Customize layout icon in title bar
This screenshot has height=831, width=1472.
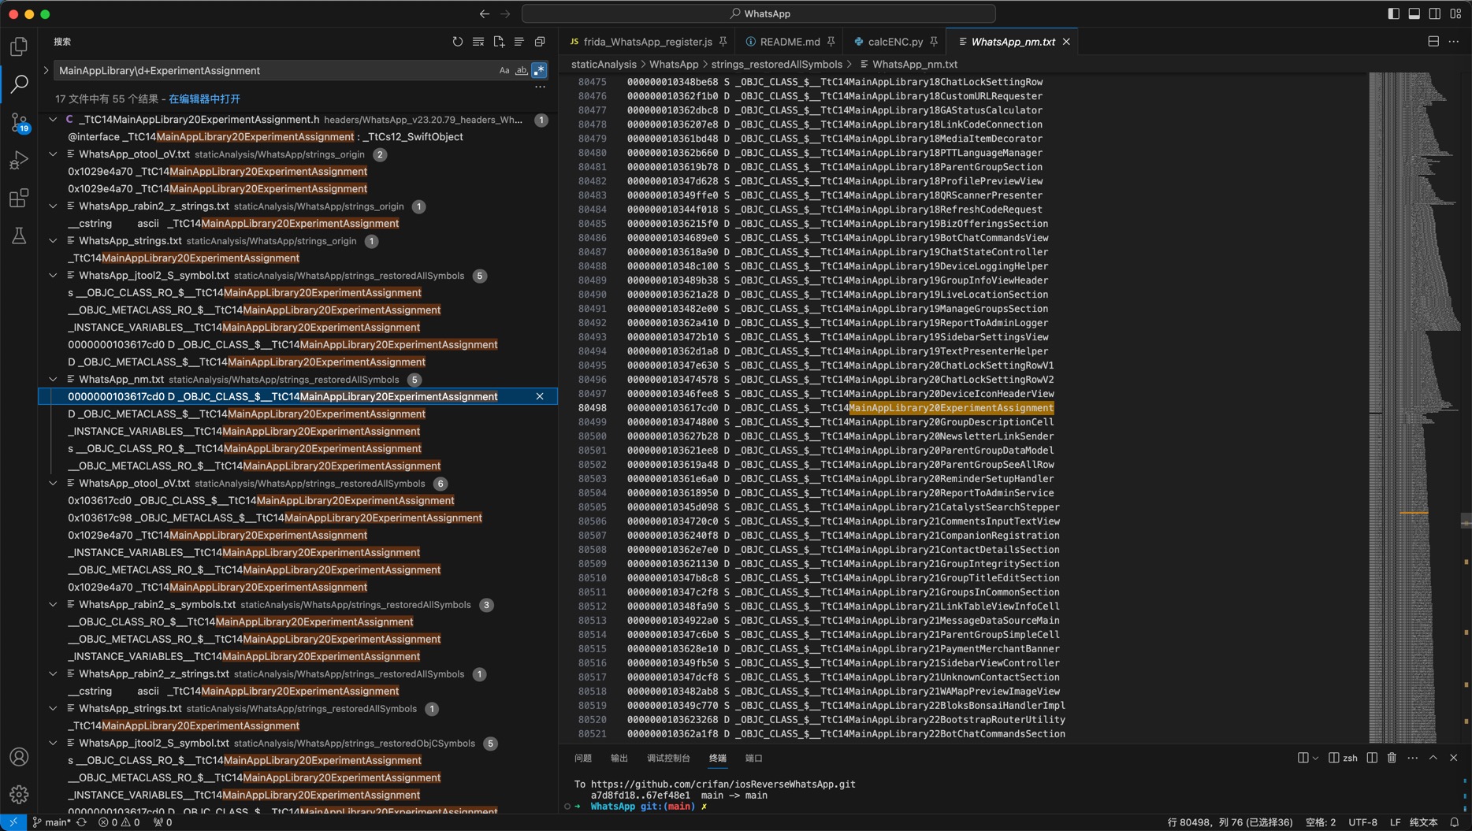tap(1455, 13)
